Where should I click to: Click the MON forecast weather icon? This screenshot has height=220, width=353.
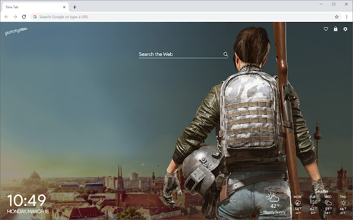(x=298, y=203)
